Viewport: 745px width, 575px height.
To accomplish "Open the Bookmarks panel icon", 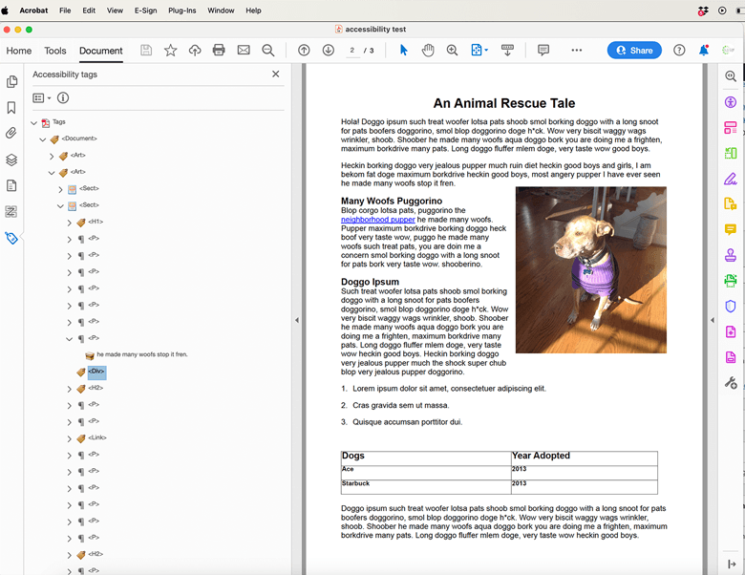I will [11, 108].
